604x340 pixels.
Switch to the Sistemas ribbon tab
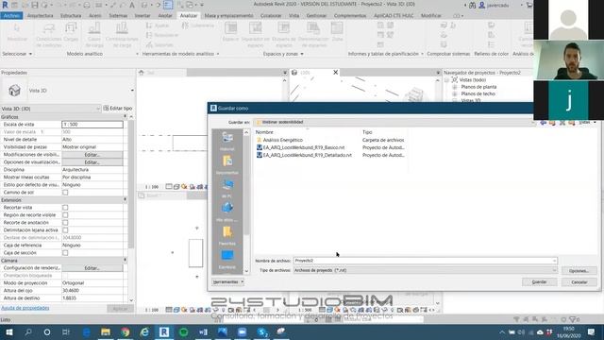coord(118,16)
